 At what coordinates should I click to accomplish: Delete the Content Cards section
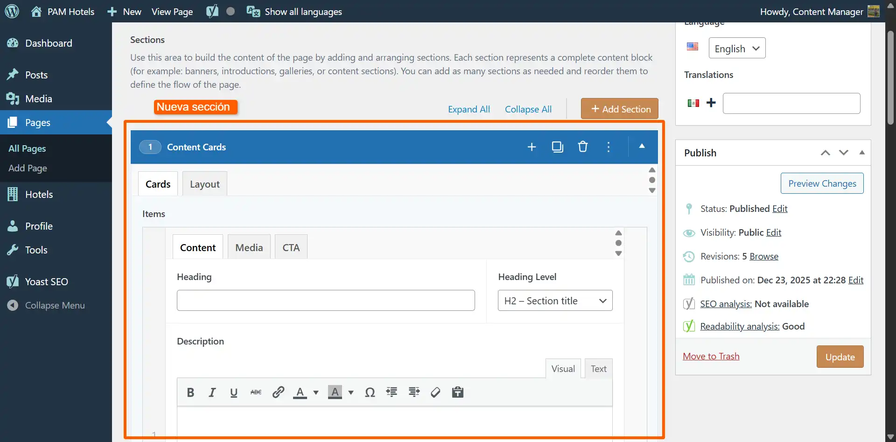[x=582, y=147]
